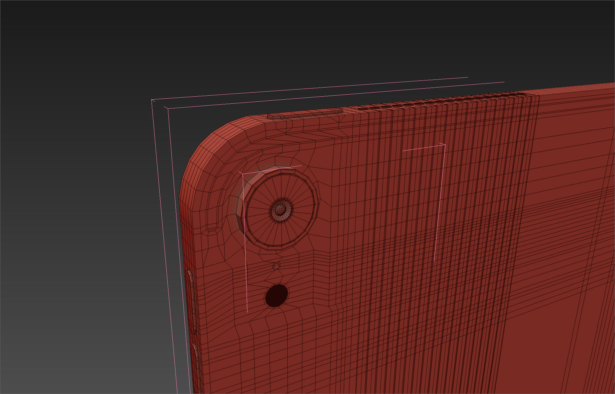The image size is (615, 394).
Task: Select the upper volume button on the side edge
Action: click(192, 301)
